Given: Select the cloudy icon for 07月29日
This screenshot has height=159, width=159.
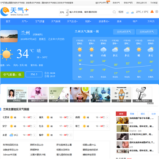Looking at the screenshot, I should pos(115,49).
